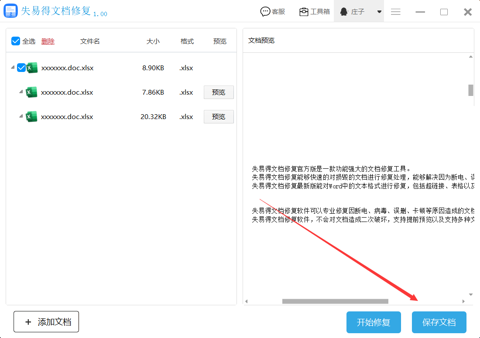
Task: Click Excel icon of the 7.86KB file
Action: click(31, 92)
